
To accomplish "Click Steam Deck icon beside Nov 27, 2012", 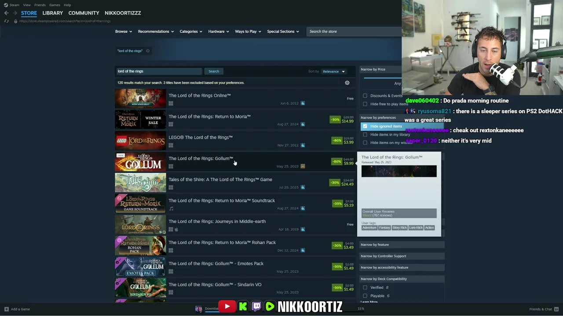I will tap(303, 145).
